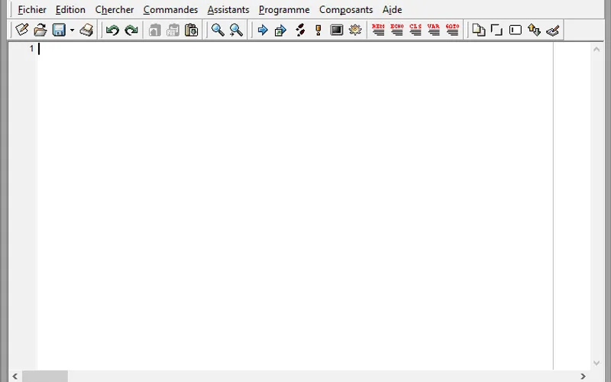
Task: Expand the save button dropdown arrow
Action: click(72, 31)
